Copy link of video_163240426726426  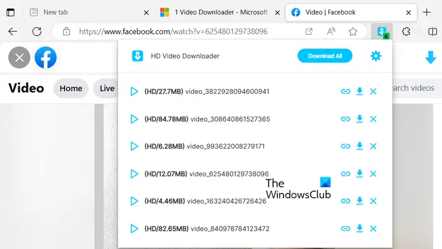345,201
